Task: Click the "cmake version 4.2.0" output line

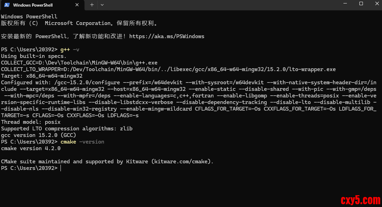Action: point(31,148)
